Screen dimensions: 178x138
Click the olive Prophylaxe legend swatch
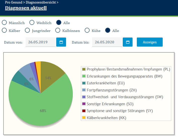[x=84, y=69]
